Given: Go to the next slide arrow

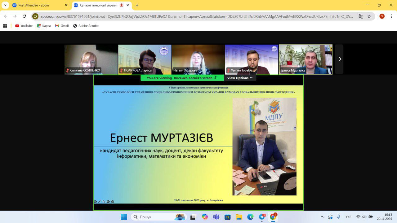Looking at the screenshot, I should 113,202.
